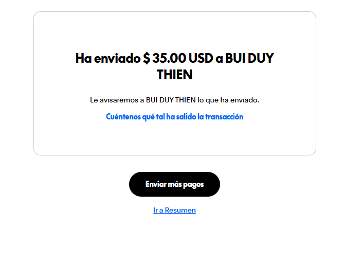Click the $ 35.00 USD amount in heading
Image resolution: width=345 pixels, height=279 pixels.
click(178, 58)
